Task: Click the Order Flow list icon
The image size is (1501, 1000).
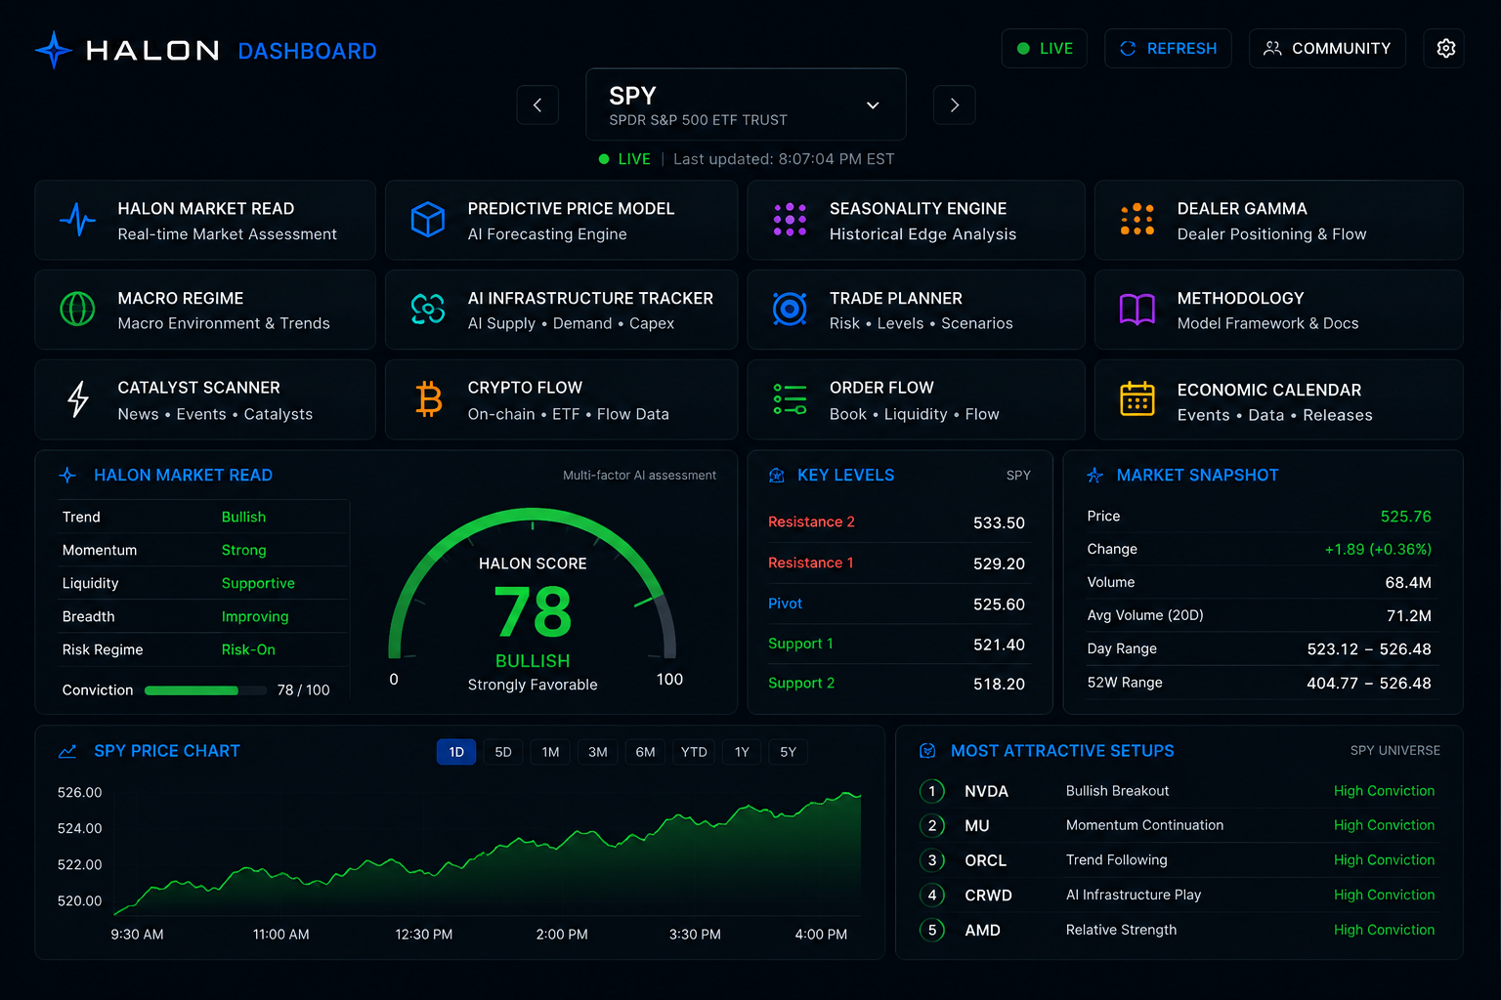Action: pos(790,398)
